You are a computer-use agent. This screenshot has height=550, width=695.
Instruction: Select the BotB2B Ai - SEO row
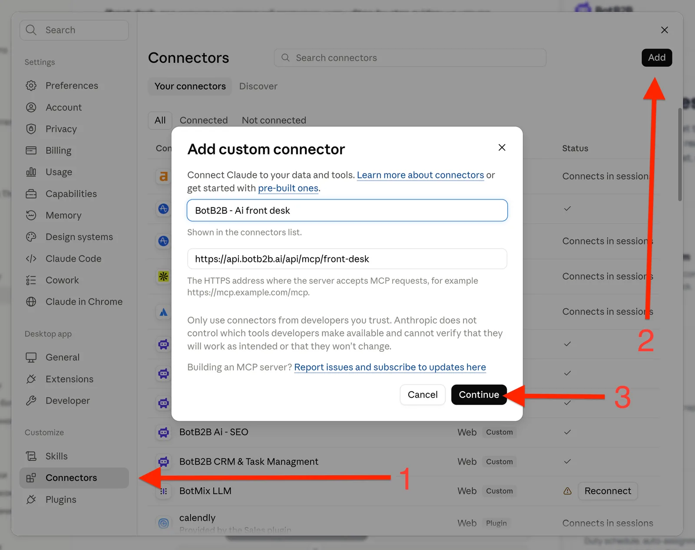403,432
